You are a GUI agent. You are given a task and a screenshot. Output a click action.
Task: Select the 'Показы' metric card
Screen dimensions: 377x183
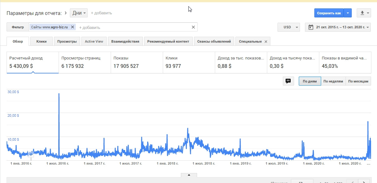(x=137, y=63)
